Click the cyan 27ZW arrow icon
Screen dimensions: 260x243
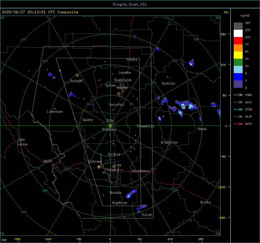[238, 109]
